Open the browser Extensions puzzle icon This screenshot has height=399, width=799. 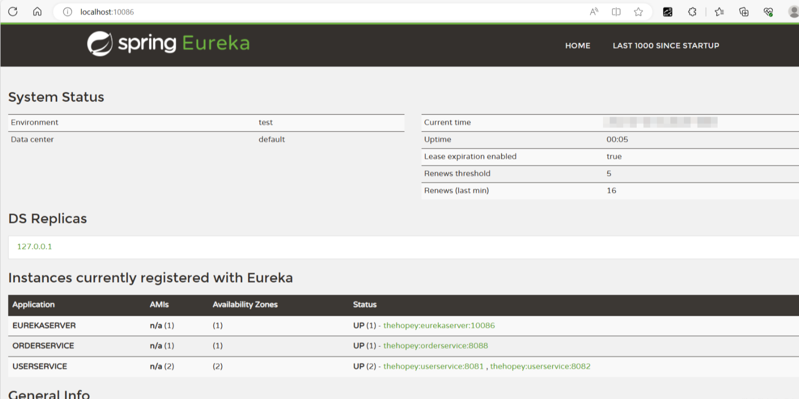692,12
